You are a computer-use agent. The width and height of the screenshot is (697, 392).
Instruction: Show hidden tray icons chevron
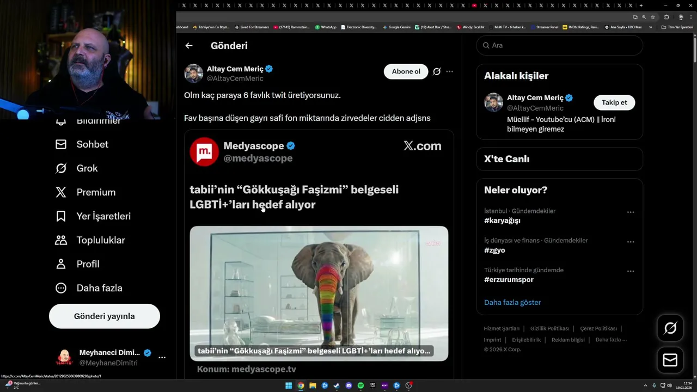(646, 385)
